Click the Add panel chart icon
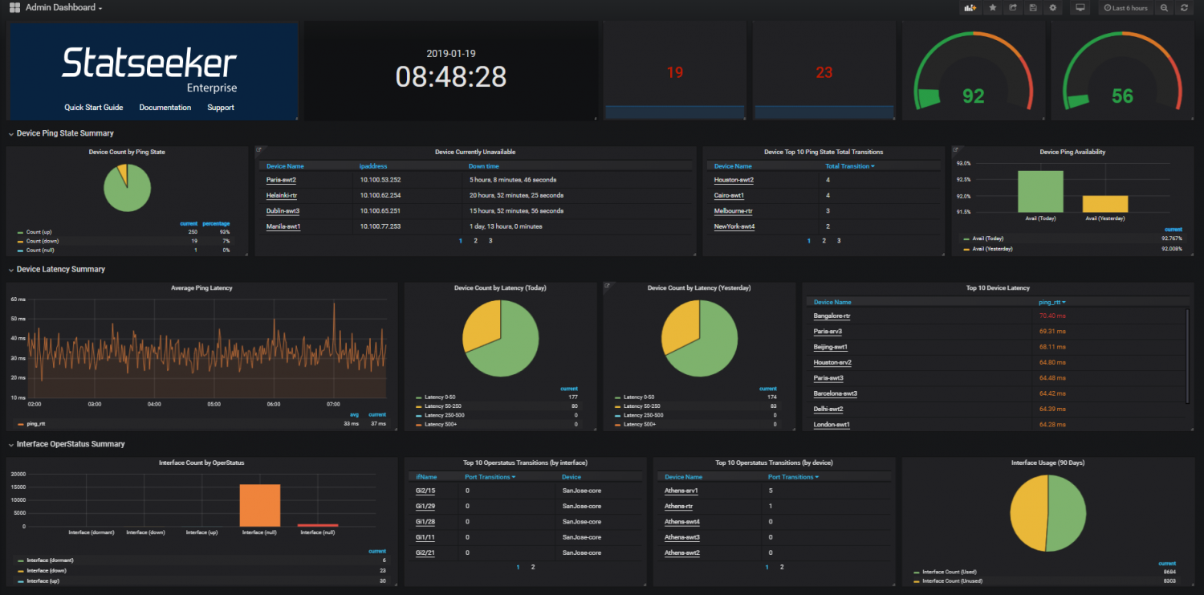1204x595 pixels. (970, 8)
